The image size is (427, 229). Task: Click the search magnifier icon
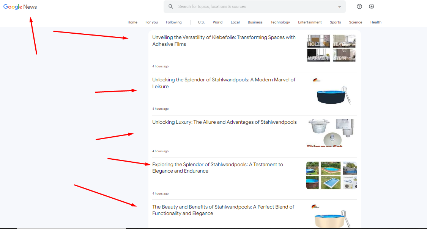pyautogui.click(x=171, y=6)
